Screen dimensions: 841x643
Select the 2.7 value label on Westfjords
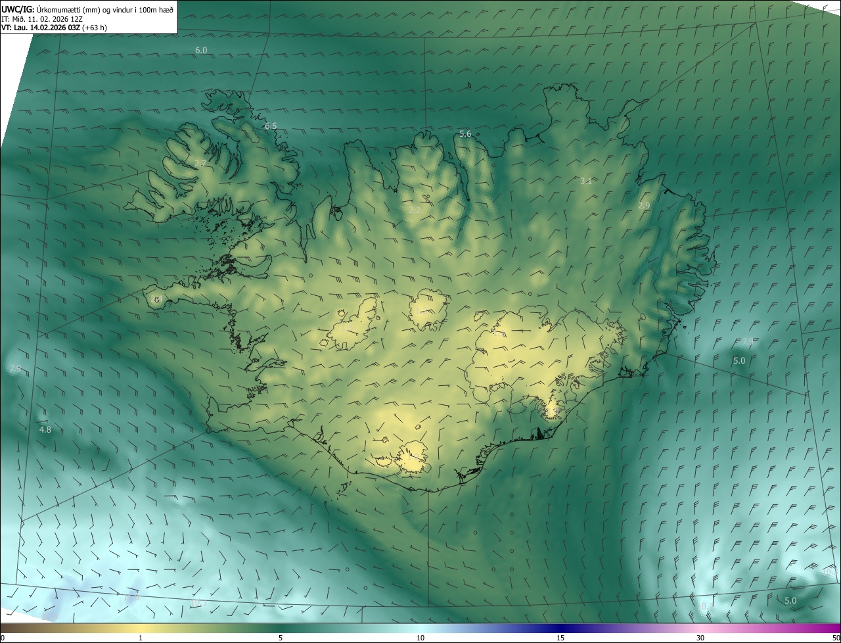(x=200, y=163)
